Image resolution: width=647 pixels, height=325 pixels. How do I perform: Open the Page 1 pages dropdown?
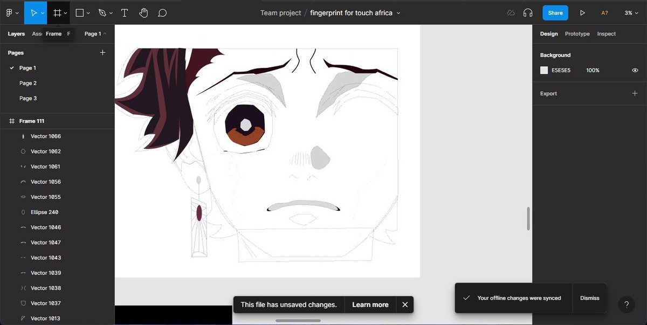coord(95,33)
